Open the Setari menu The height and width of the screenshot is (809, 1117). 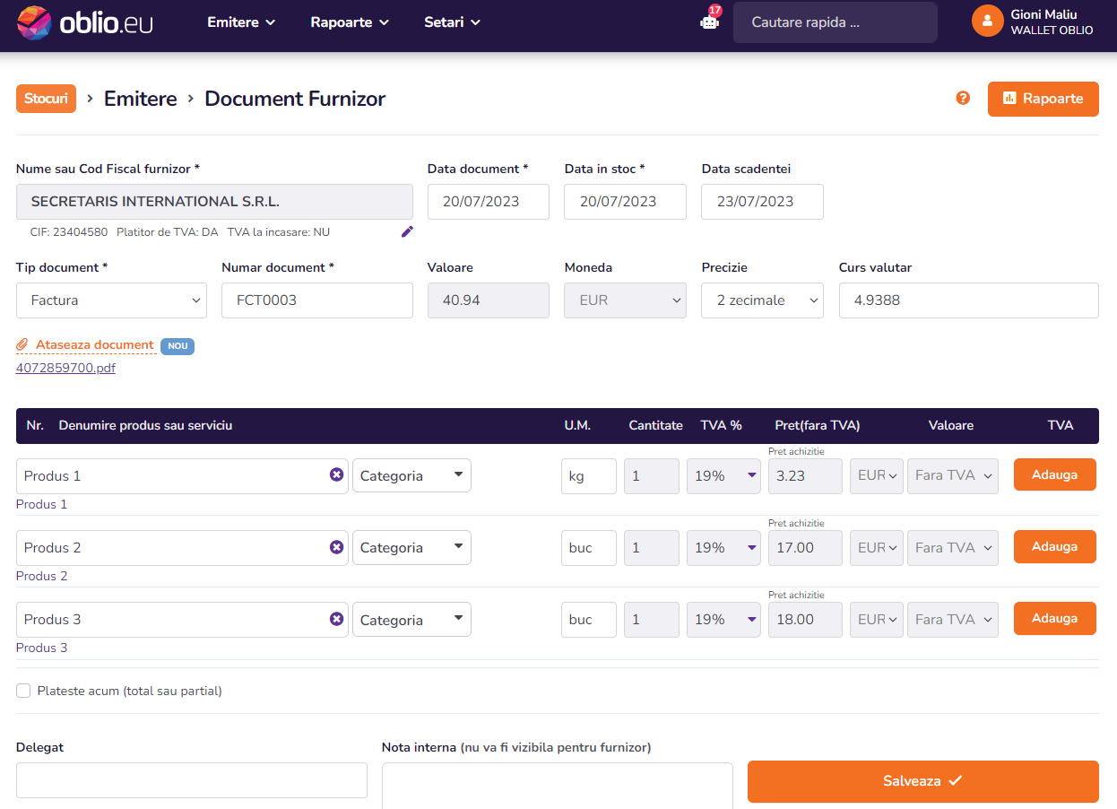pos(452,22)
